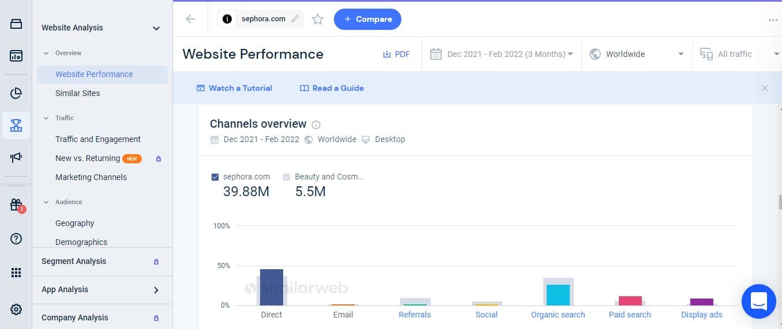Viewport: 782px width, 329px height.
Task: Open the apps grid icon in the sidebar
Action: (x=16, y=273)
